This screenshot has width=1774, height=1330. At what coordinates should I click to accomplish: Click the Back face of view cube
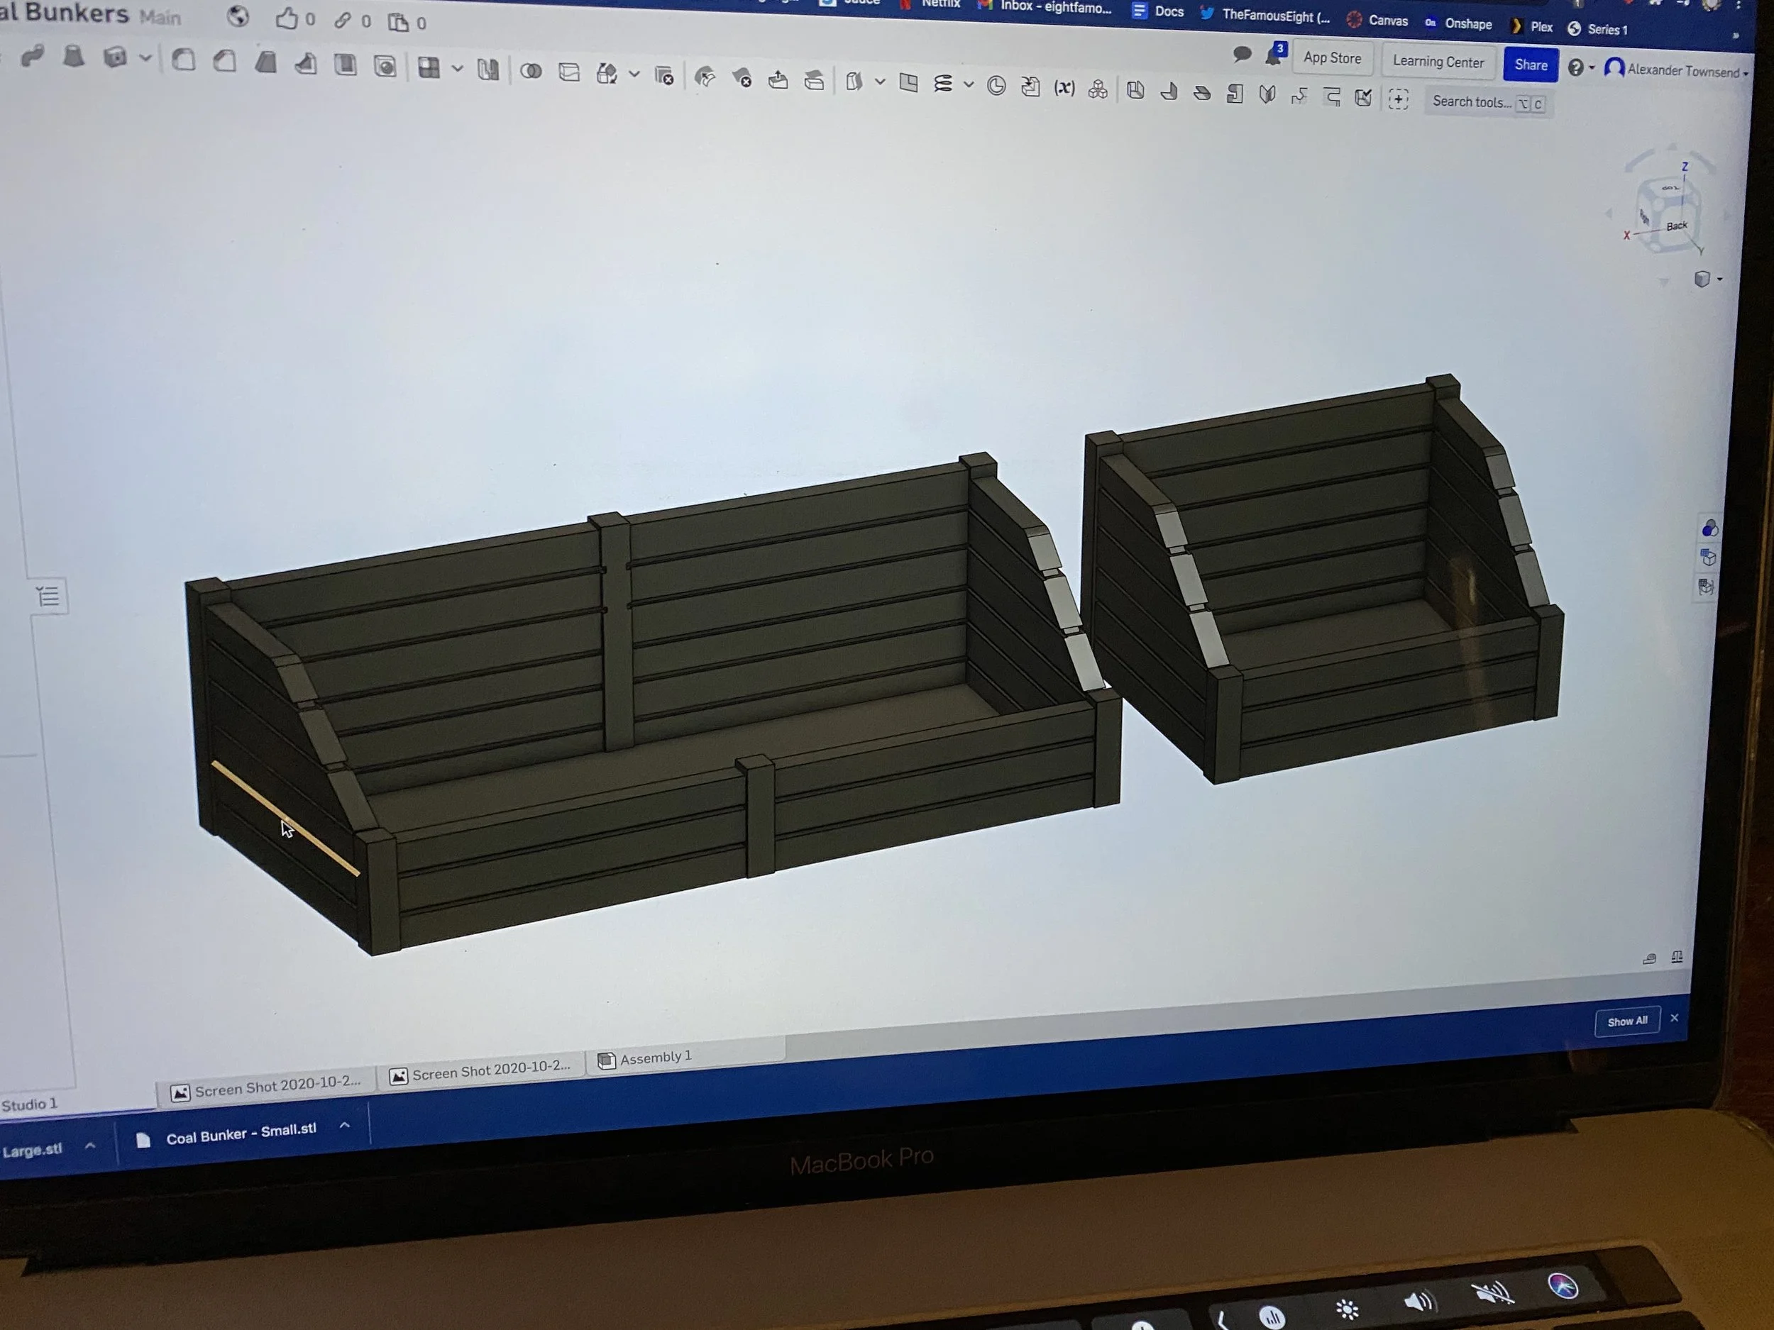pos(1676,226)
